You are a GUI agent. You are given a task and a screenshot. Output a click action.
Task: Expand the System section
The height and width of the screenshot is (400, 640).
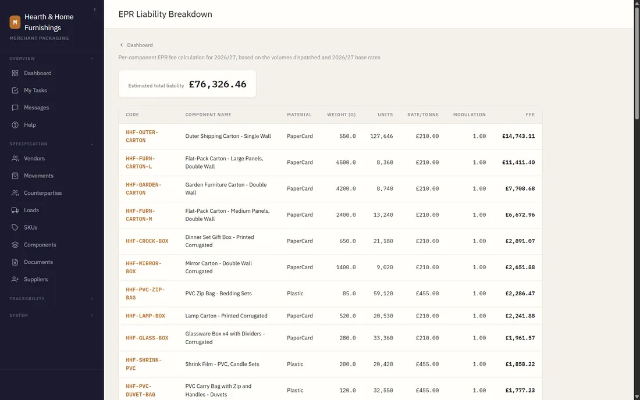92,315
